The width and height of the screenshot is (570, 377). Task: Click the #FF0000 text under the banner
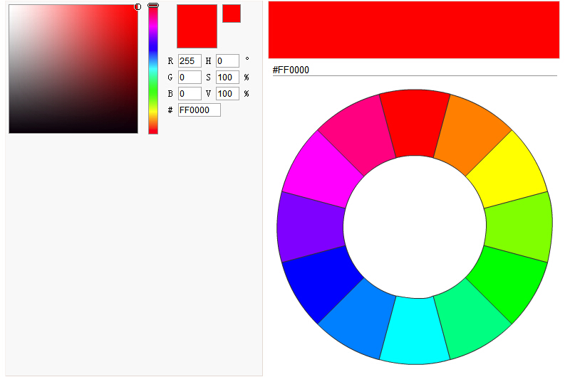tap(291, 70)
